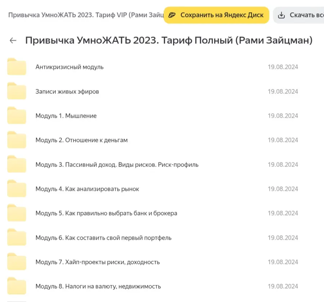This screenshot has width=324, height=302.
Task: Open the Записи живых эфиров folder icon
Action: coord(17,91)
